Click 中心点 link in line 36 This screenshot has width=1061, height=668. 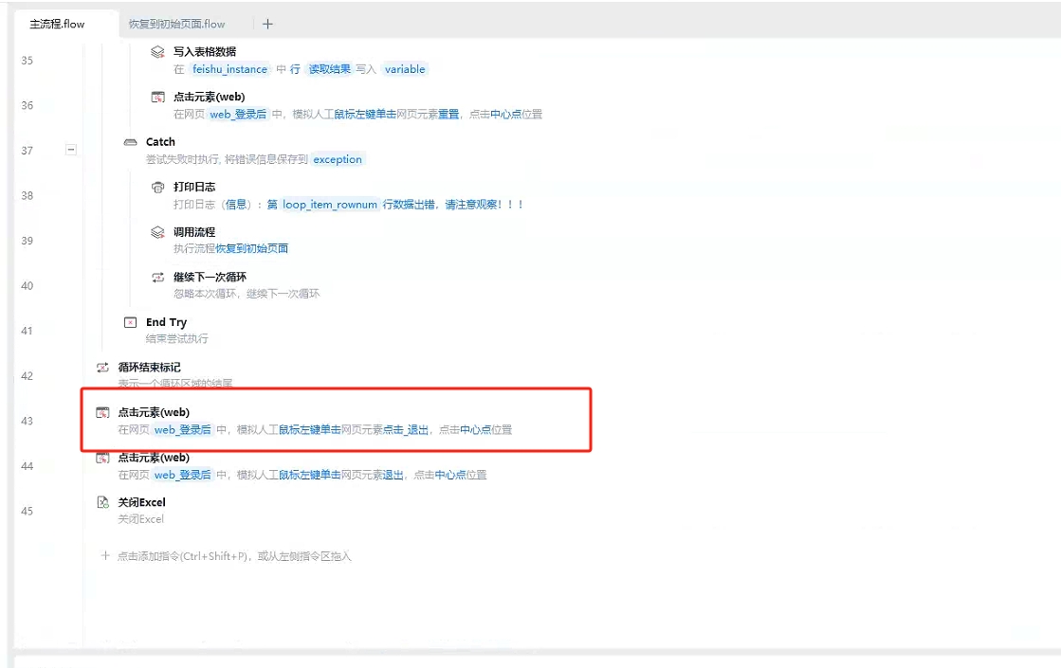coord(505,115)
